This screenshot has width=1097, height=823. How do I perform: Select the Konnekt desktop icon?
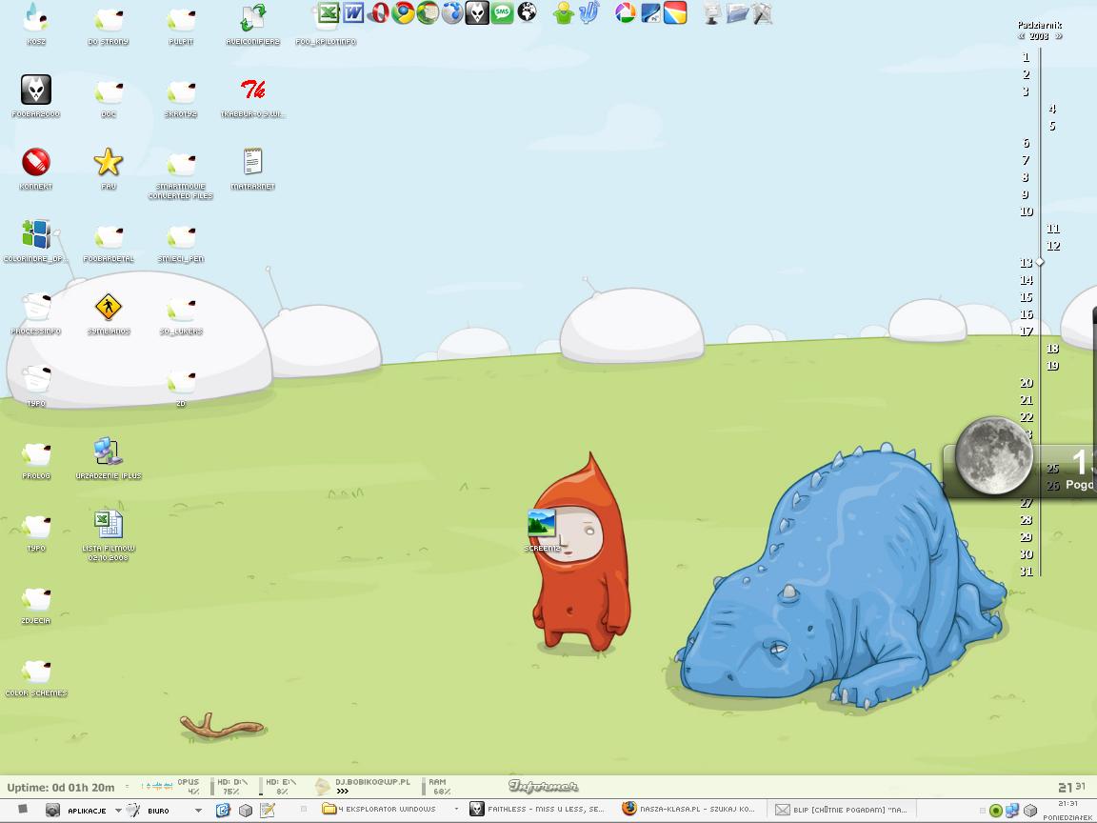click(35, 169)
